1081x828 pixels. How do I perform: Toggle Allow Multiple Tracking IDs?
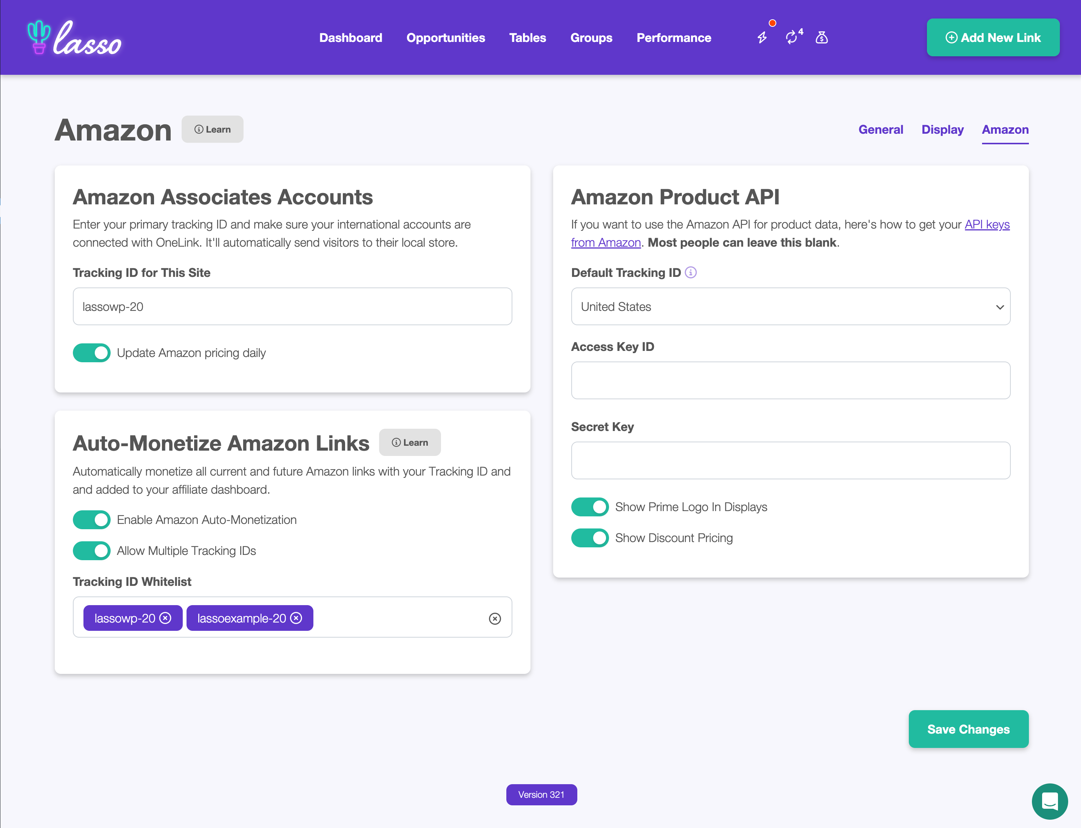point(92,551)
